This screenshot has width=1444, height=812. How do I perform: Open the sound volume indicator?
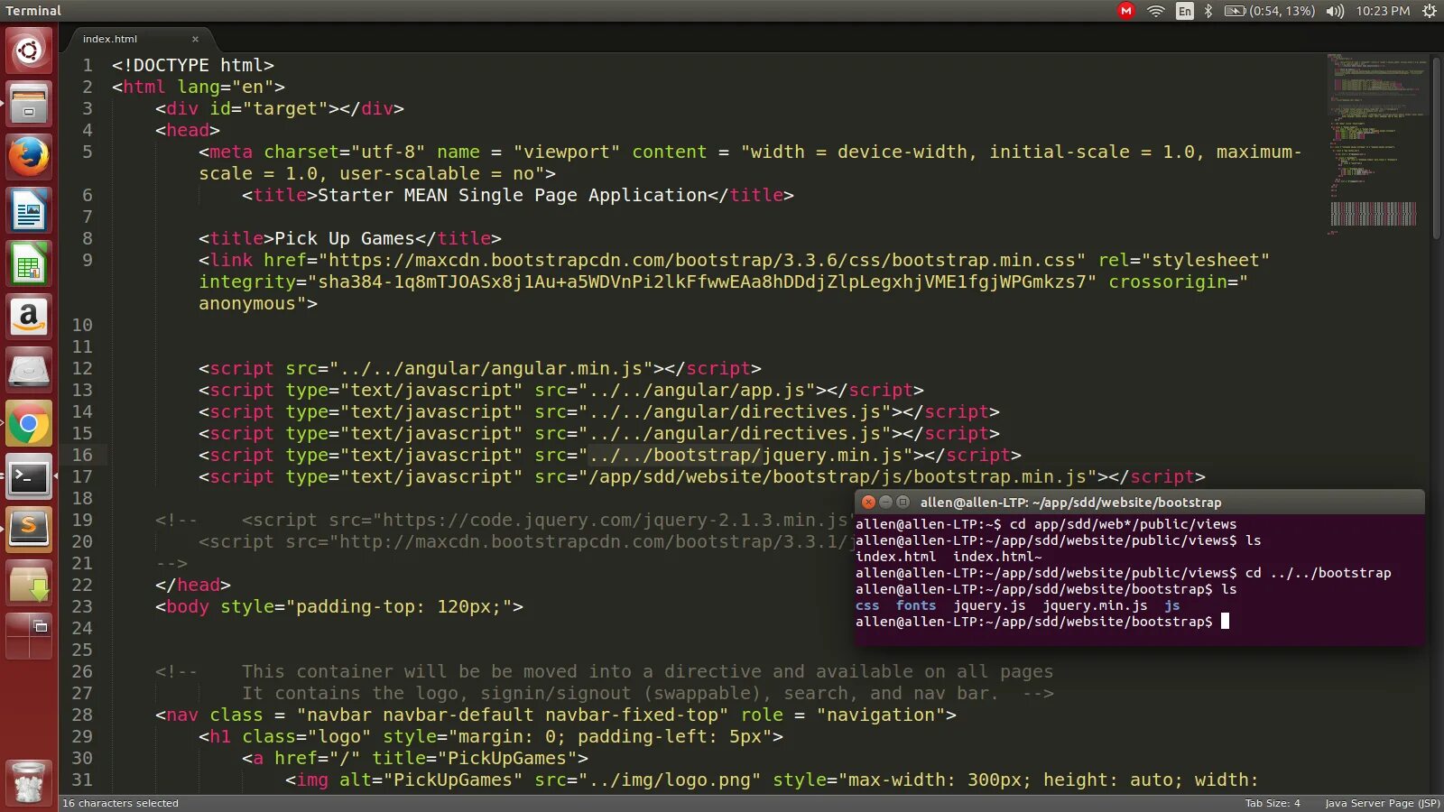pyautogui.click(x=1335, y=11)
